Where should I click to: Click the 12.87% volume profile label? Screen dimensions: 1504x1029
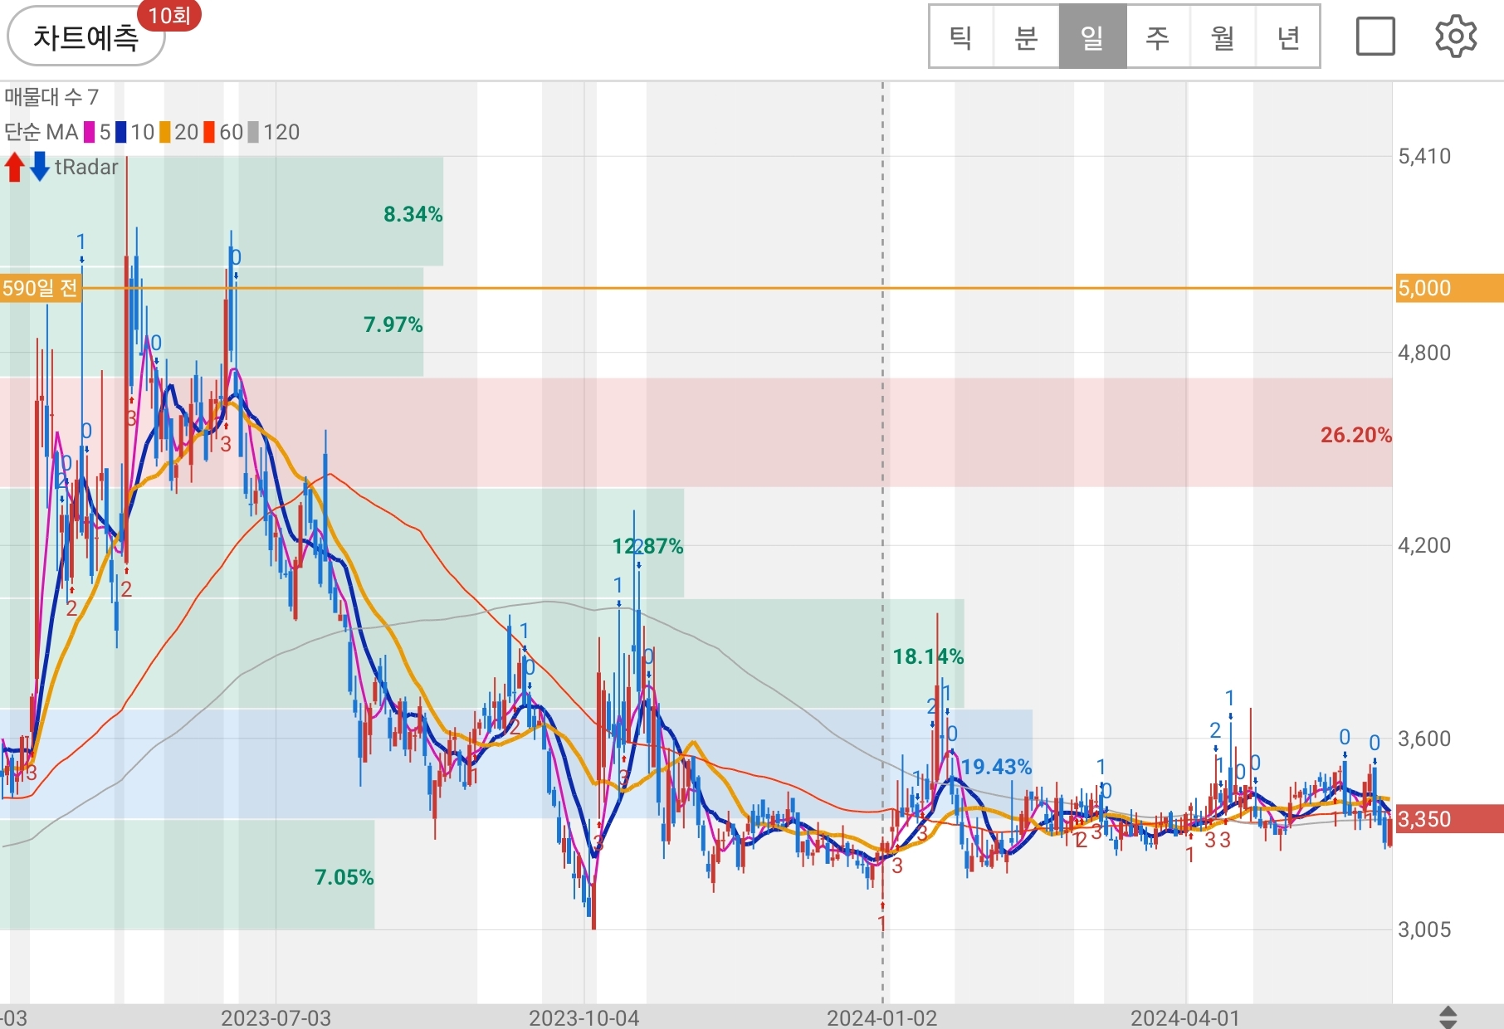(647, 546)
